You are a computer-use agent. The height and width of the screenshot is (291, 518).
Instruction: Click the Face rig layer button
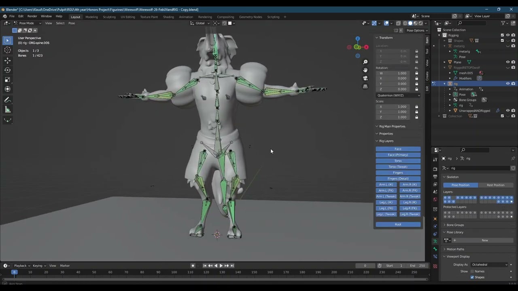point(398,149)
